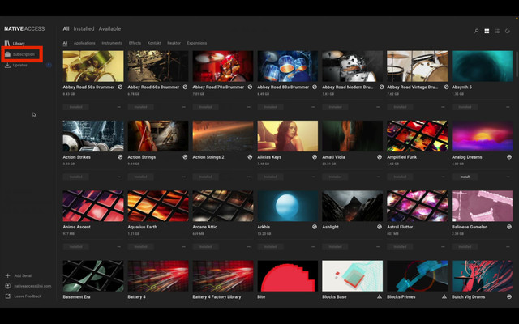519x324 pixels.
Task: Open options menu for Analog Dreams
Action: 508,177
